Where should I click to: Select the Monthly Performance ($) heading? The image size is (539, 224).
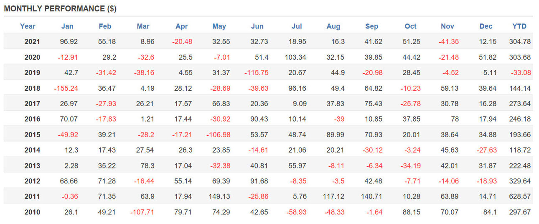(x=60, y=9)
